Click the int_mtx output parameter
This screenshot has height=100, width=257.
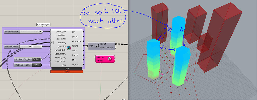pyautogui.click(x=75, y=64)
